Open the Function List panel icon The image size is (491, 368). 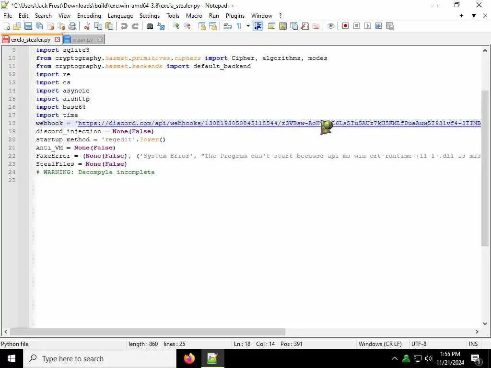pos(304,26)
